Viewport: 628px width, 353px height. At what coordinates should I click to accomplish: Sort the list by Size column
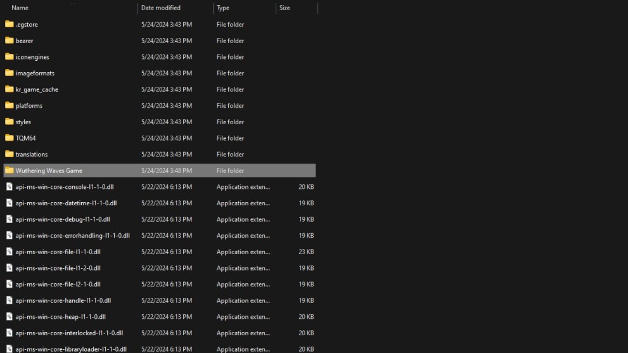285,8
